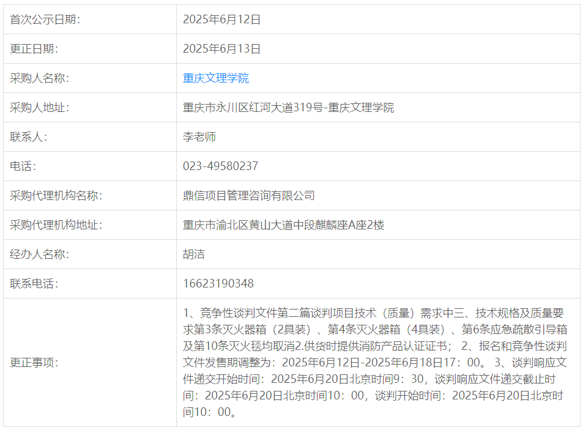The height and width of the screenshot is (430, 583).
Task: Select the purchaser address starting with 重庆市永川区
Action: tap(288, 108)
